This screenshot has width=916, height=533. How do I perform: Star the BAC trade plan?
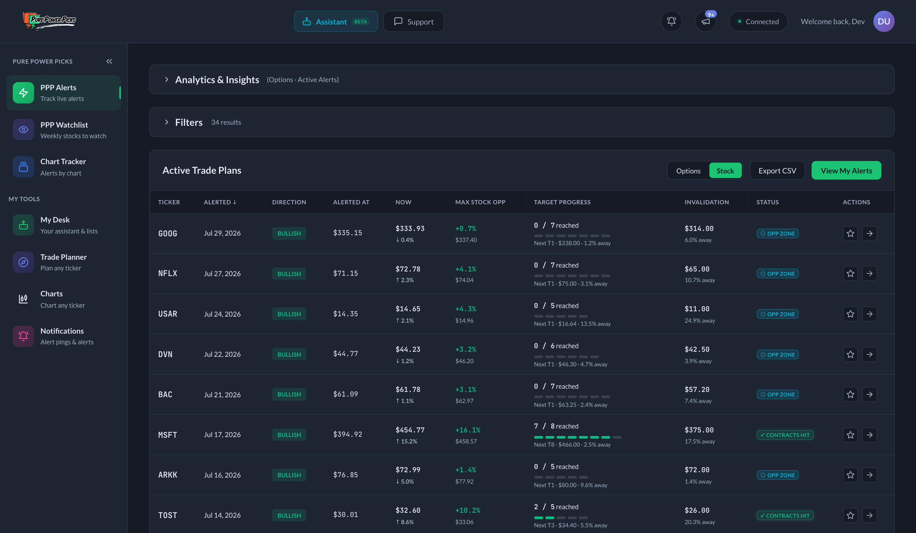850,394
